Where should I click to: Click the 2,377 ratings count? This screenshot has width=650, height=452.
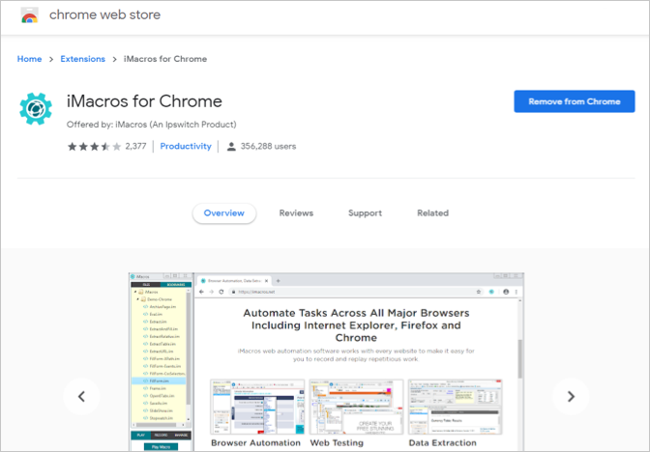[x=135, y=147]
